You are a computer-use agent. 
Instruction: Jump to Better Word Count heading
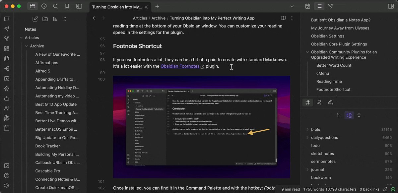(x=334, y=65)
